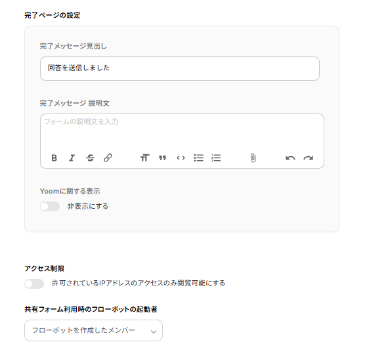Attach a file with the paperclip icon
This screenshot has height=359, width=367.
click(253, 158)
